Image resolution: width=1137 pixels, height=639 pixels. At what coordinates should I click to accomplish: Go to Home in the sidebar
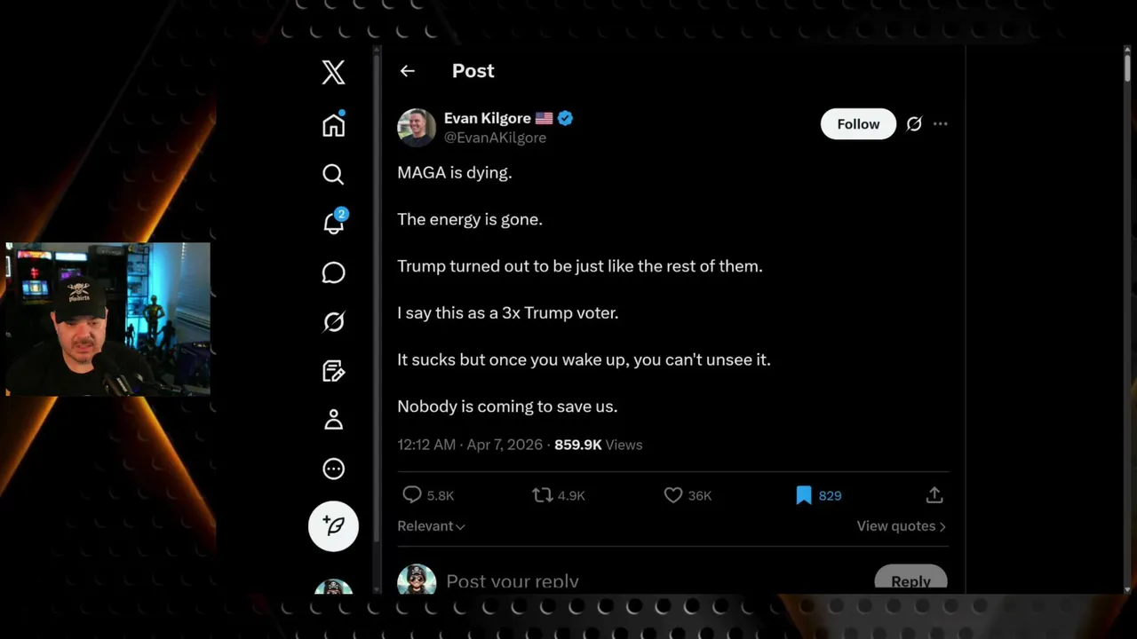tap(333, 125)
